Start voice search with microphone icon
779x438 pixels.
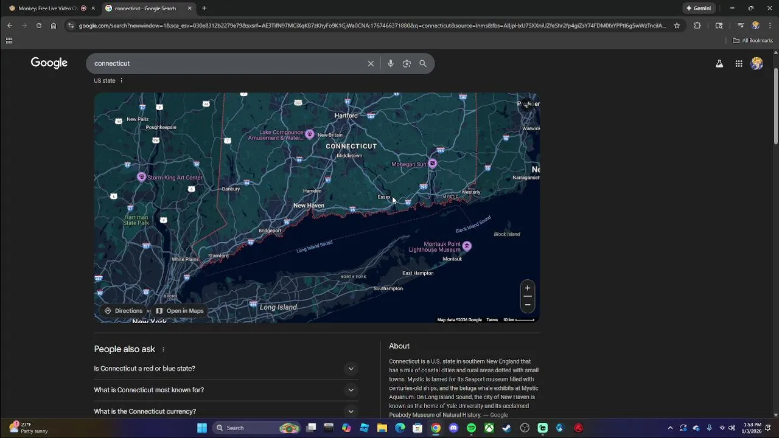[x=390, y=63]
